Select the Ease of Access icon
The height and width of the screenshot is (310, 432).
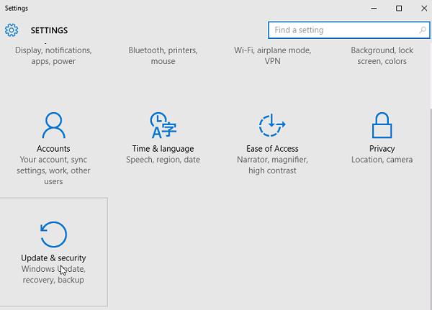click(272, 125)
